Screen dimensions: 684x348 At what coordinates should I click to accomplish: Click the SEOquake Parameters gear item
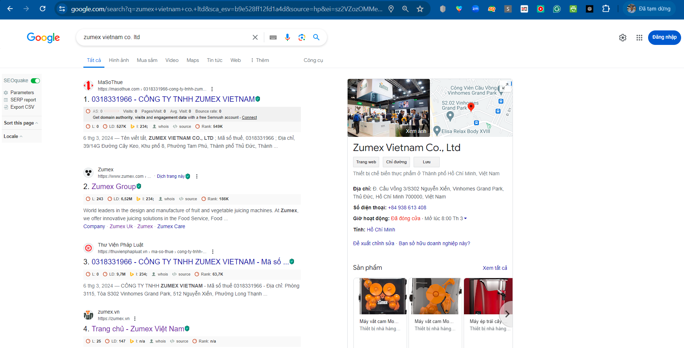(x=19, y=93)
